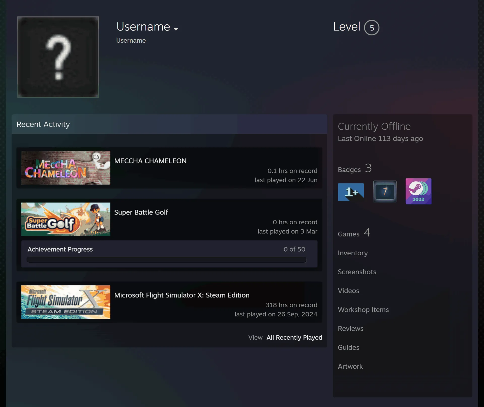The image size is (484, 407).
Task: Click '318 hrs on record' text
Action: (x=291, y=305)
